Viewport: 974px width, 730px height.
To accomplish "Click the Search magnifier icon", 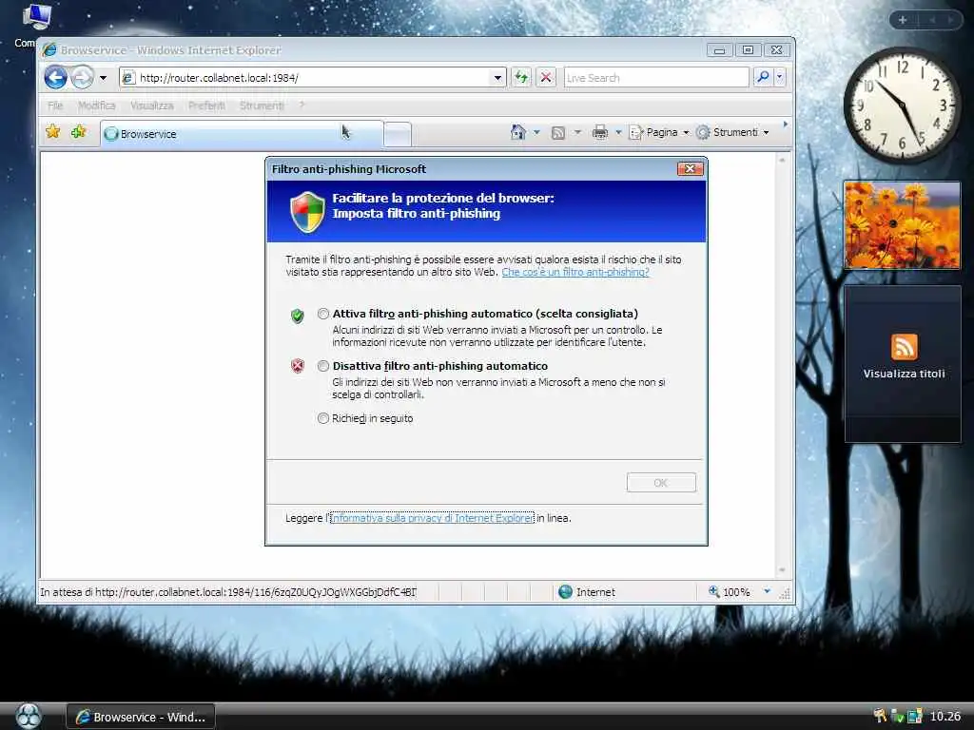I will tap(762, 77).
